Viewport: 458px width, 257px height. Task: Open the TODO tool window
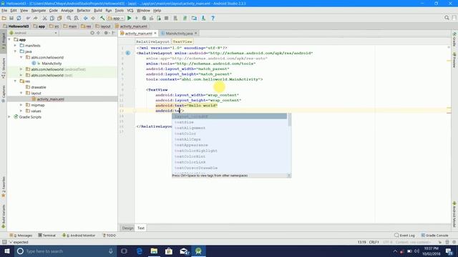[109, 236]
